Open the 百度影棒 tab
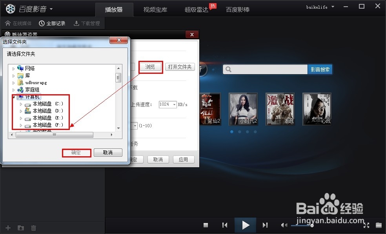The image size is (386, 234). 238,9
